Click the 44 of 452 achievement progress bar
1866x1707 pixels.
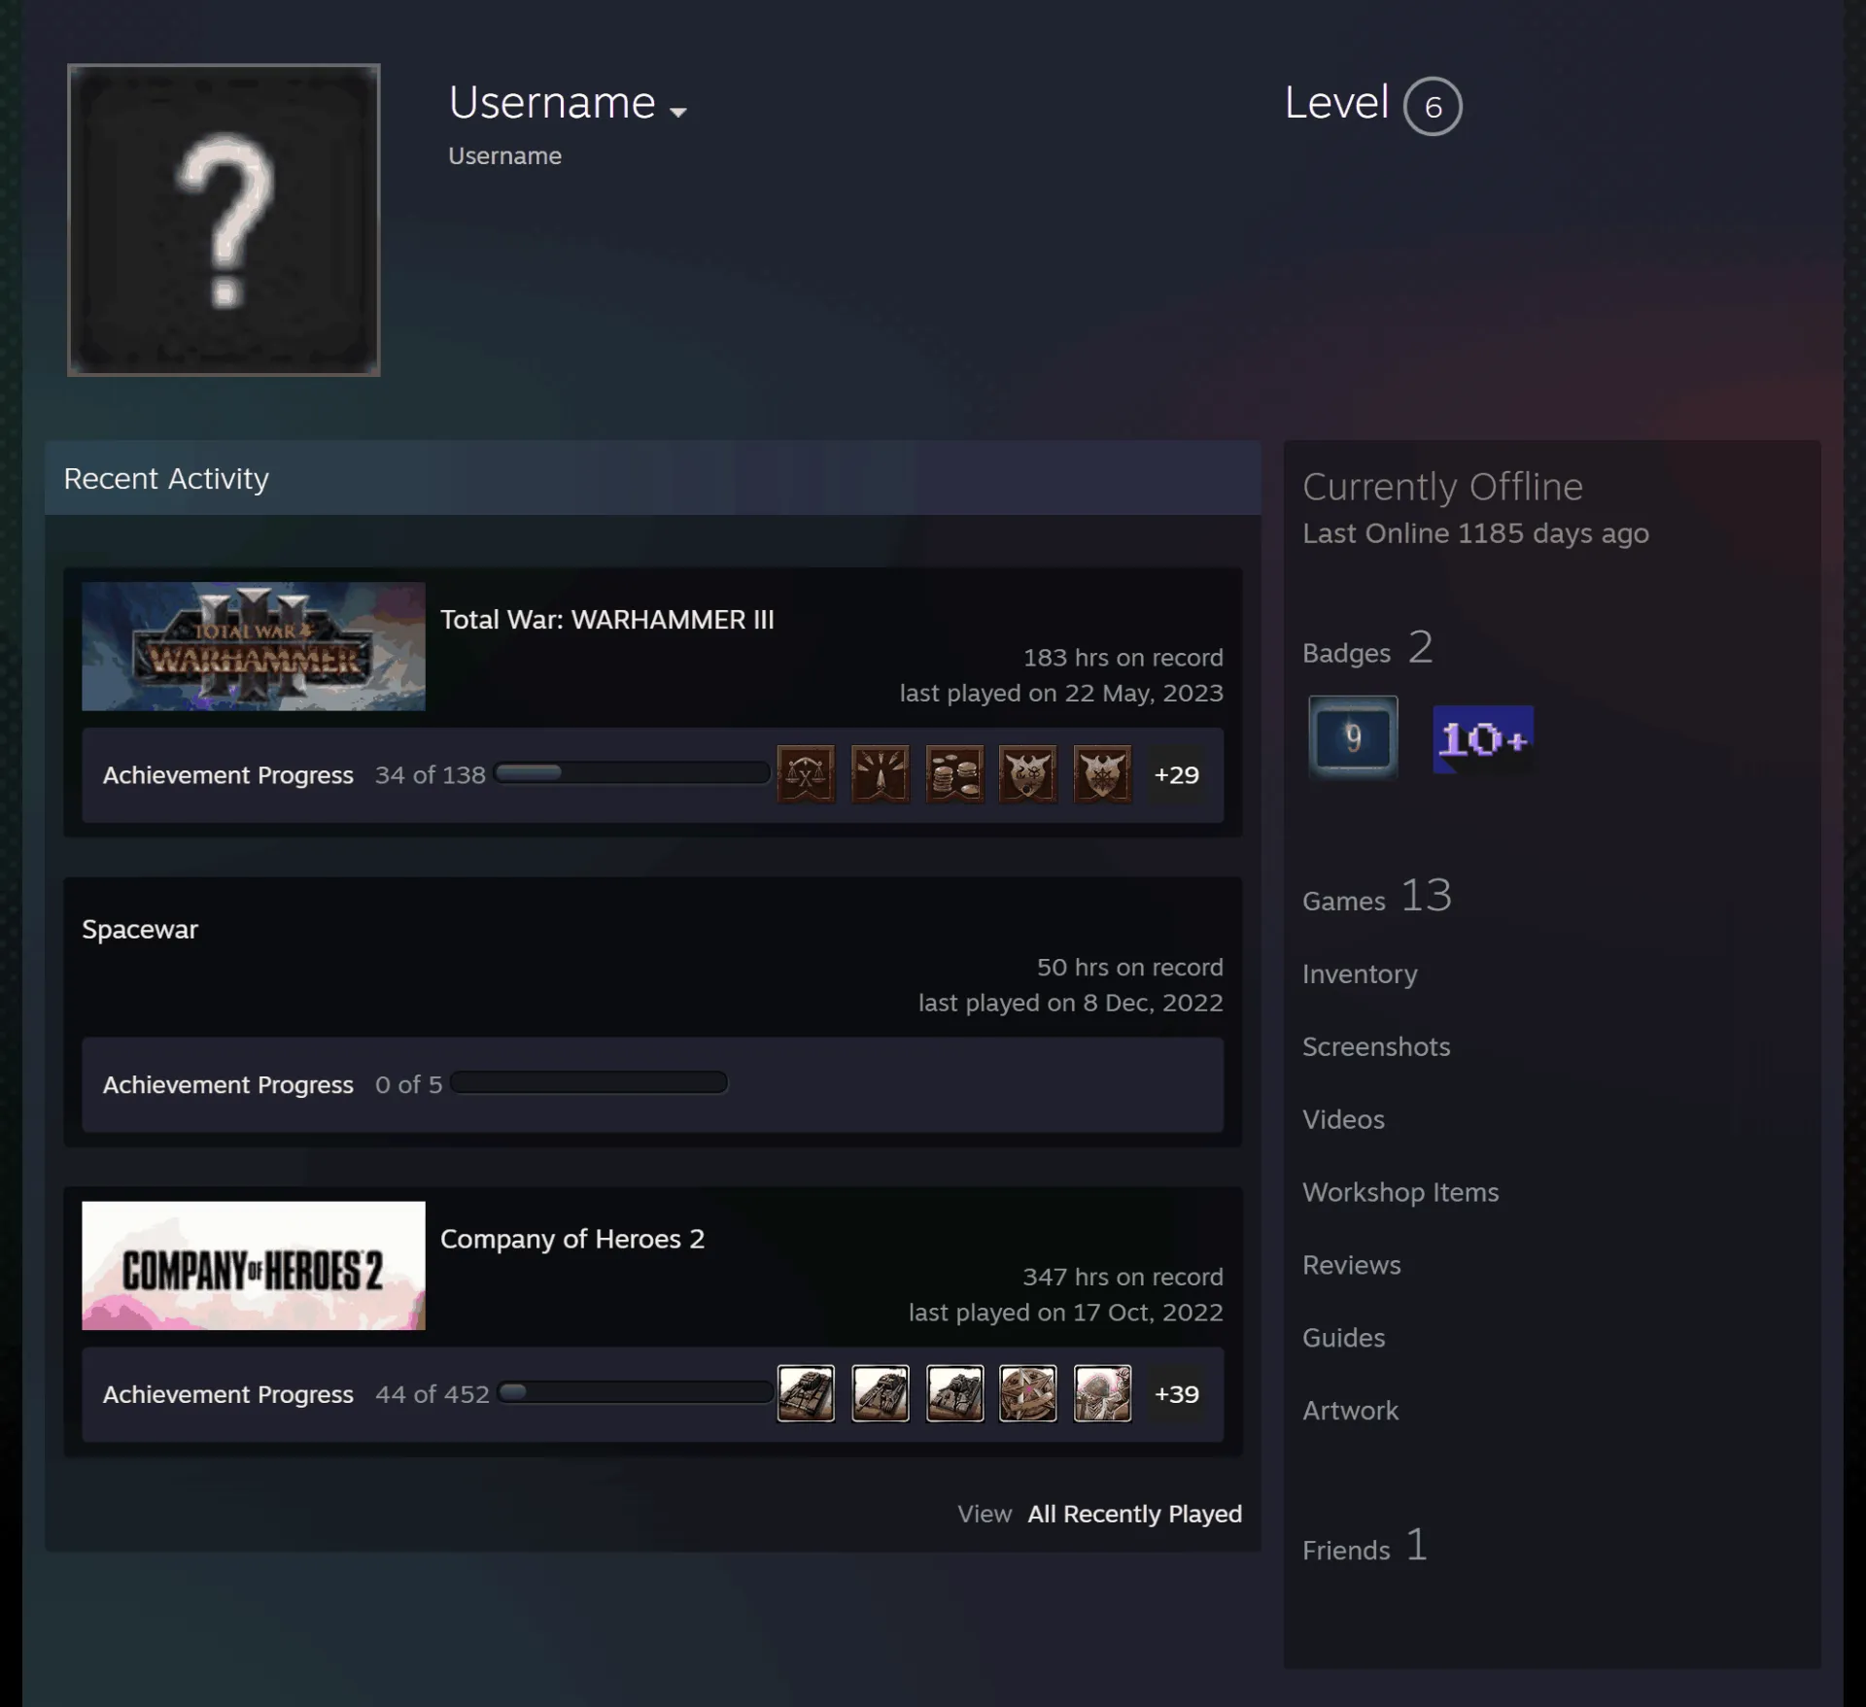(x=636, y=1392)
